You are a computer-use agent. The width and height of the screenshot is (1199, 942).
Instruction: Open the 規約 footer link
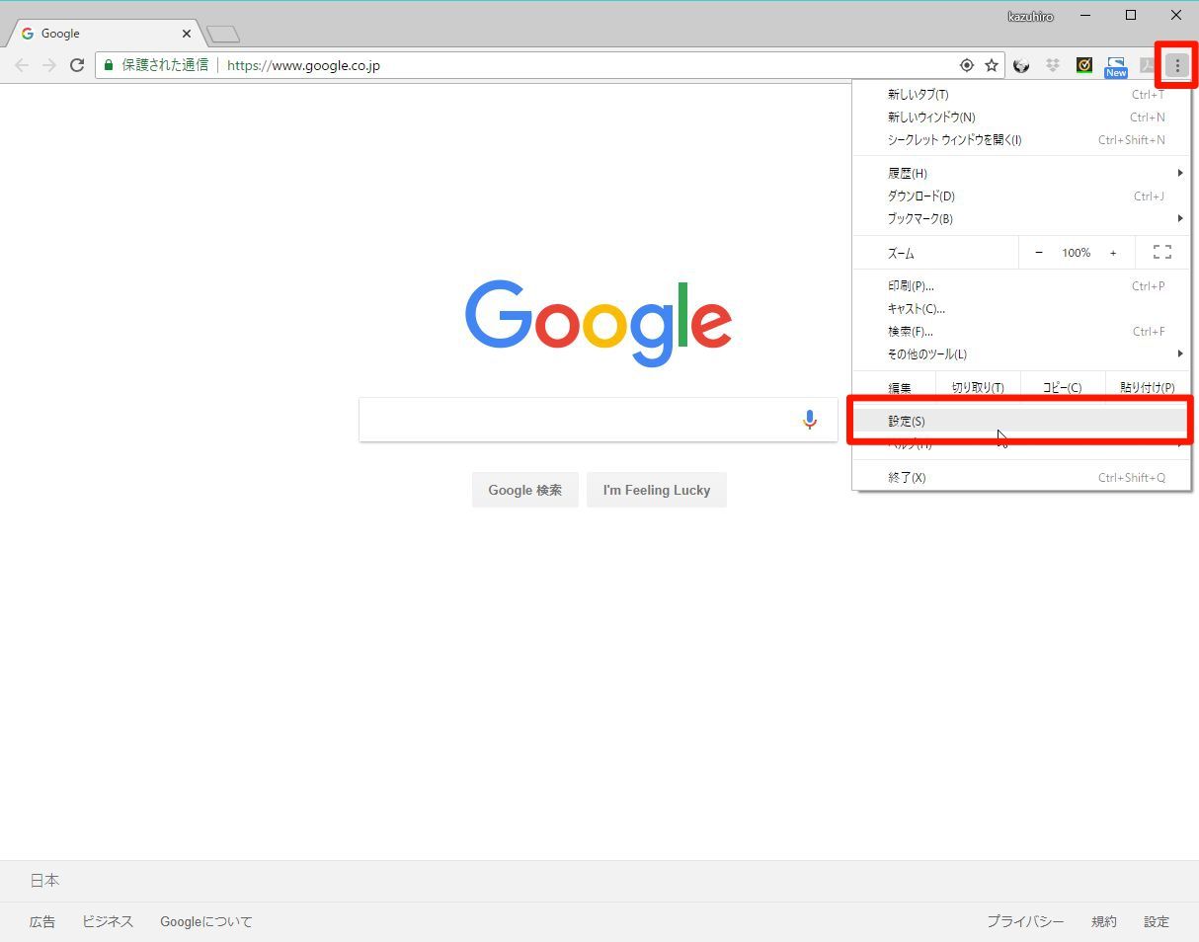pos(1104,921)
